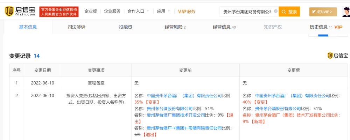Image resolution: width=350 pixels, height=140 pixels.
Task: Expand the 合作入口 dropdown
Action: pos(138,12)
